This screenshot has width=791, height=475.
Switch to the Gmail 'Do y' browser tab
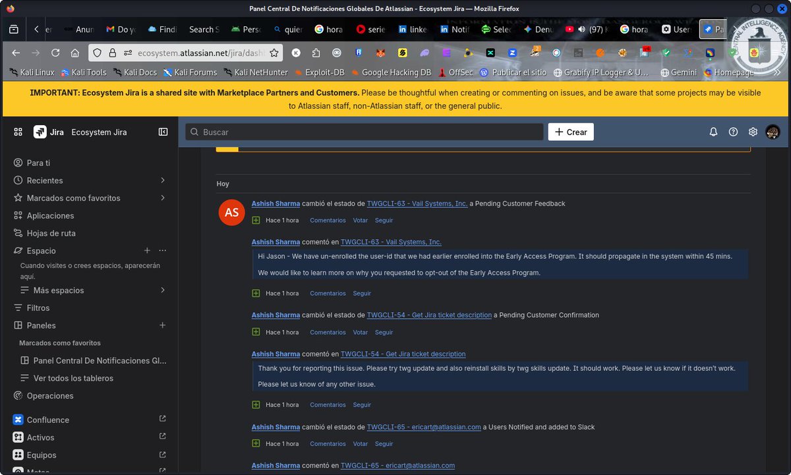click(121, 29)
